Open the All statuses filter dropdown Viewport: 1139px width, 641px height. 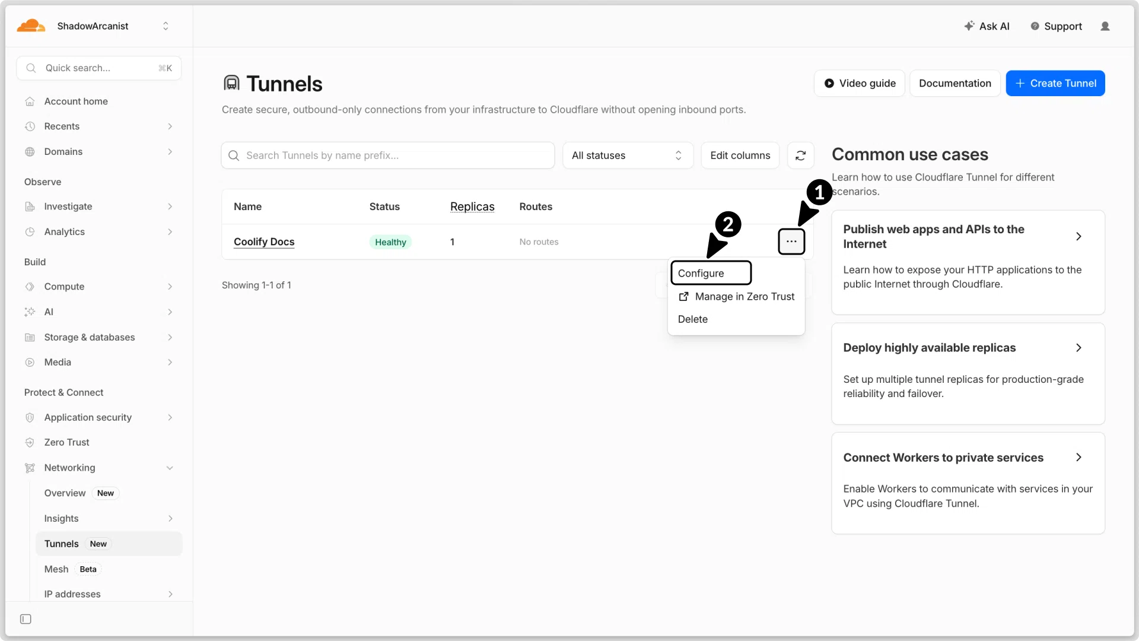point(628,156)
